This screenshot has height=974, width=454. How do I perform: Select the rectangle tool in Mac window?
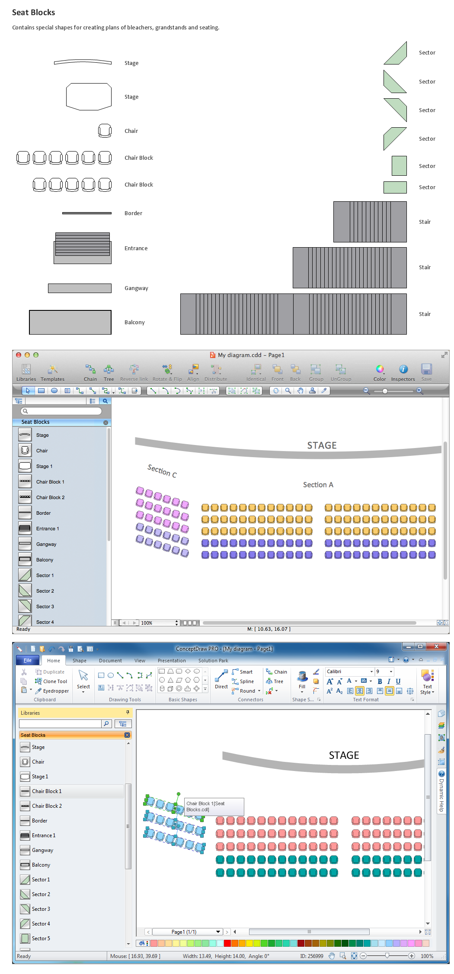[42, 390]
